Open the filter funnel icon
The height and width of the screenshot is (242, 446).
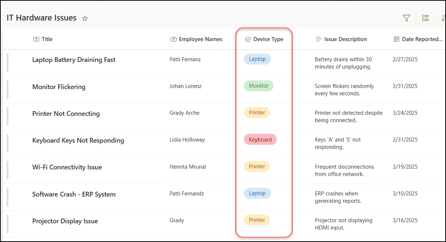(x=406, y=18)
